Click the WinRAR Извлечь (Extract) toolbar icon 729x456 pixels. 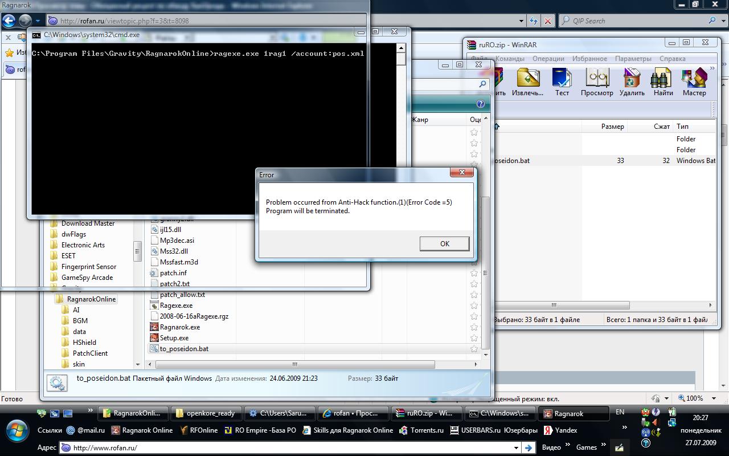coord(527,83)
